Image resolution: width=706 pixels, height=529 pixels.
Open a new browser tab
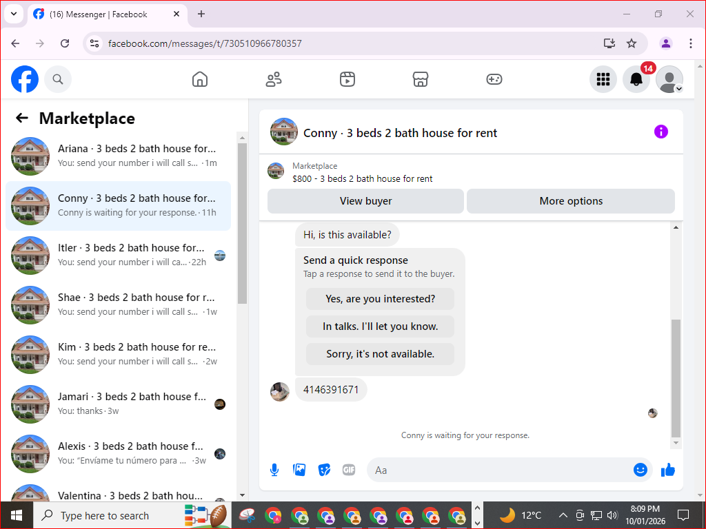click(201, 14)
